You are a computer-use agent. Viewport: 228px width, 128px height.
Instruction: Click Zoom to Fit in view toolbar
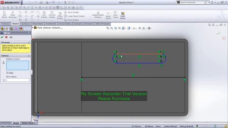[108, 28]
